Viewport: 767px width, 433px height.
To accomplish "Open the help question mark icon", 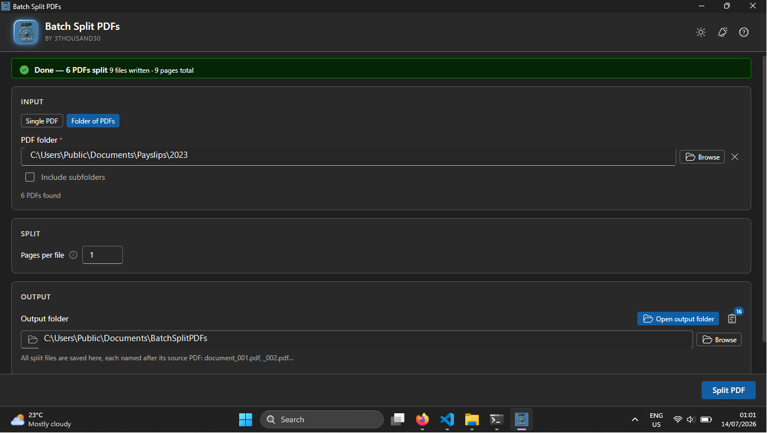I will 744,32.
